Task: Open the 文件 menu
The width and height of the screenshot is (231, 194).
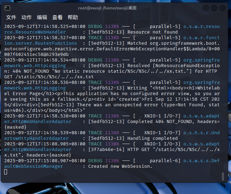Action: [x=11, y=17]
